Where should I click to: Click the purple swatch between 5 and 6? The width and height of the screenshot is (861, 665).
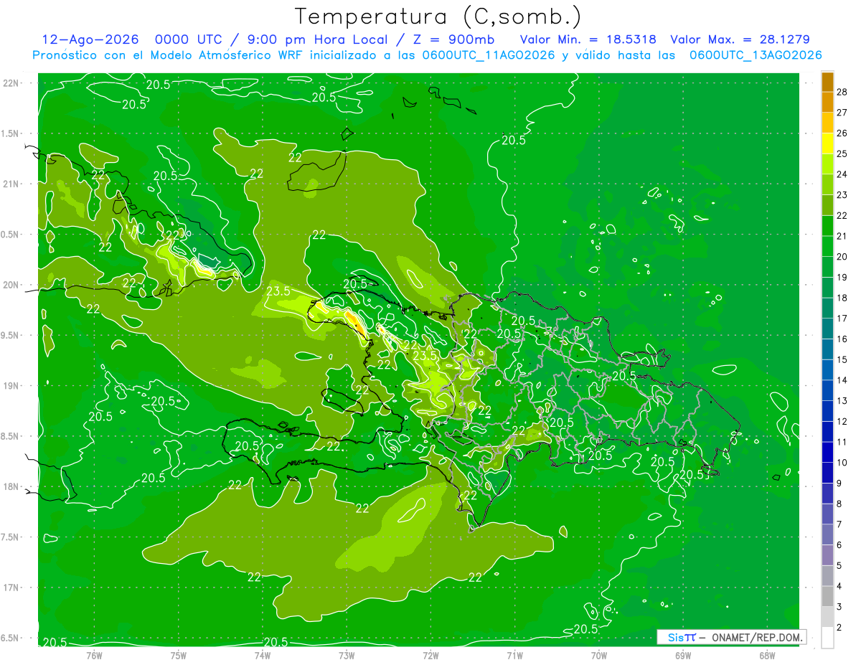(x=827, y=555)
